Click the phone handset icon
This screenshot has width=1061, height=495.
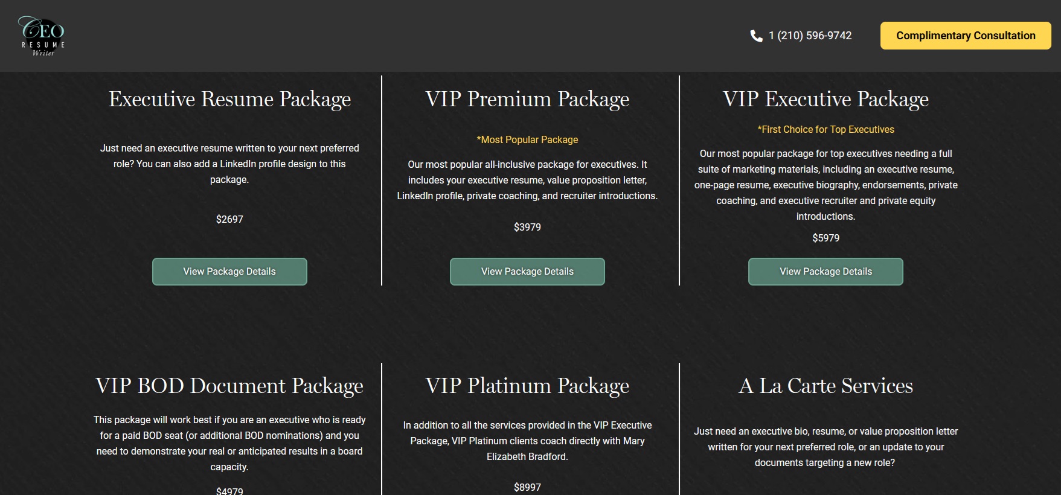[756, 36]
